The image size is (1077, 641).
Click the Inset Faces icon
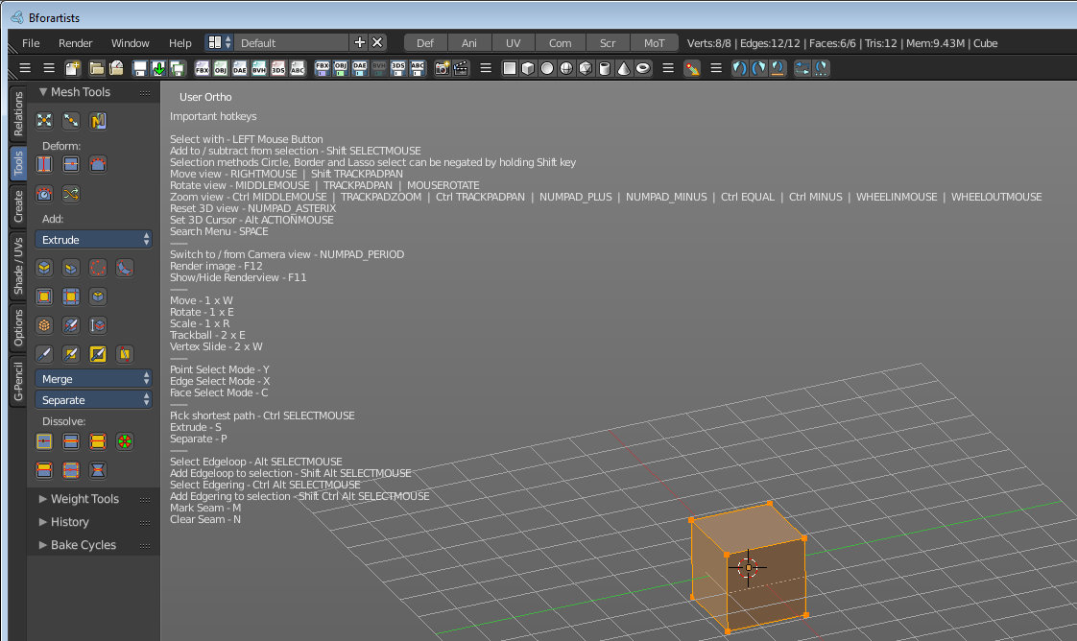(x=44, y=297)
